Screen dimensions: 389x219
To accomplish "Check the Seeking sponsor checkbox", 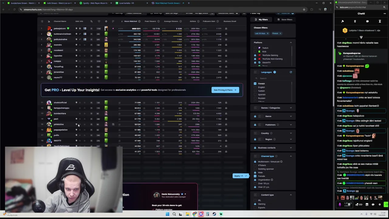I will [x=255, y=169].
